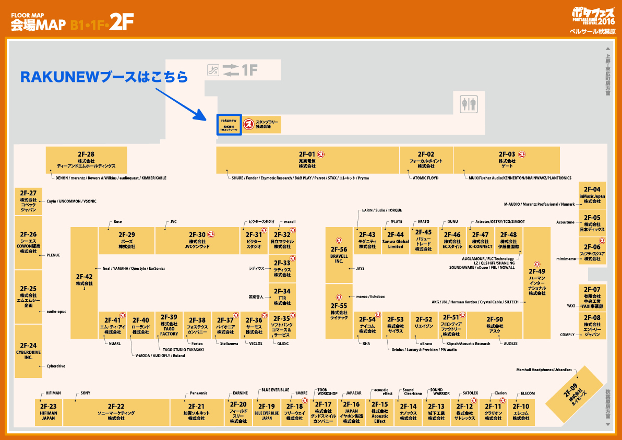Click the SHURE / Fender / Etymotic Research brand list
The height and width of the screenshot is (440, 622).
pyautogui.click(x=300, y=178)
